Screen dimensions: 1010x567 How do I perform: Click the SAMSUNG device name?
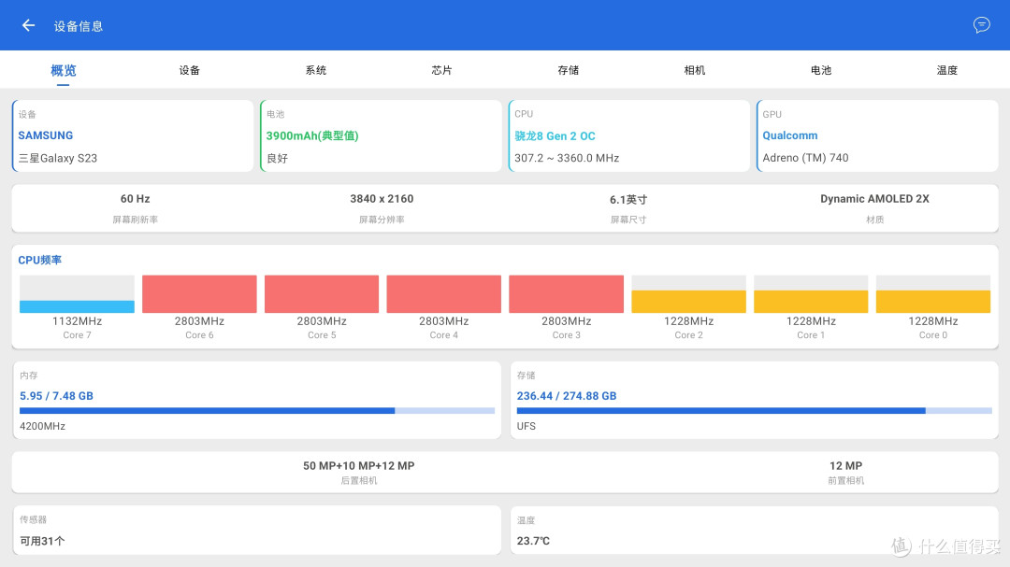pos(45,135)
